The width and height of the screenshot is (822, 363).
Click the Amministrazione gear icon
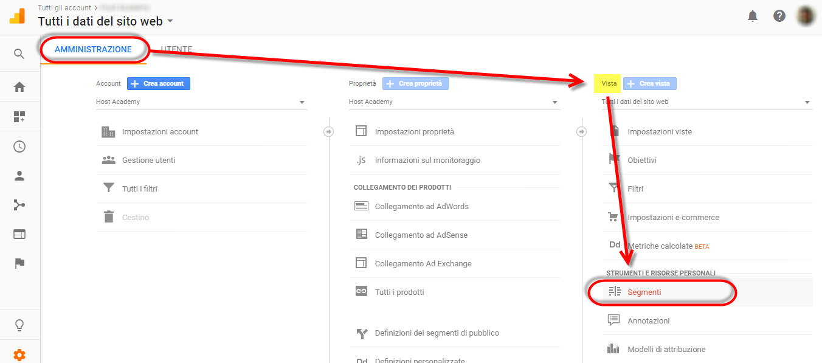[19, 354]
